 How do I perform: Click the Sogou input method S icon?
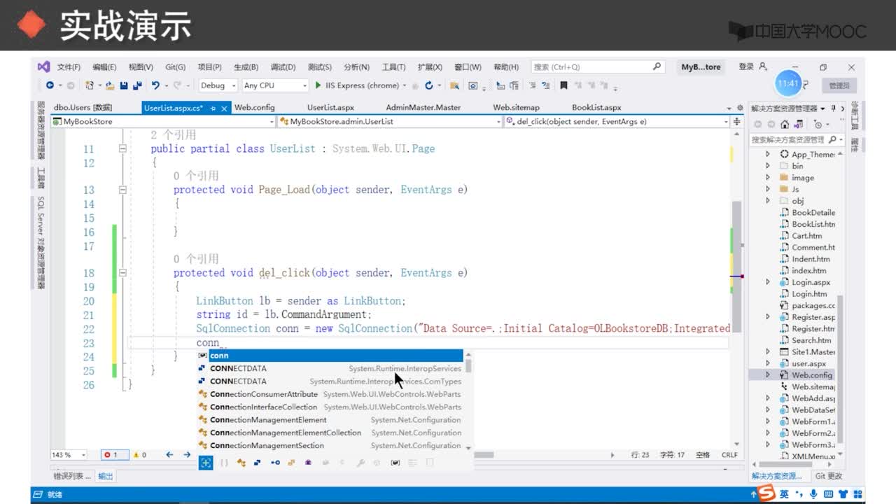(x=767, y=494)
